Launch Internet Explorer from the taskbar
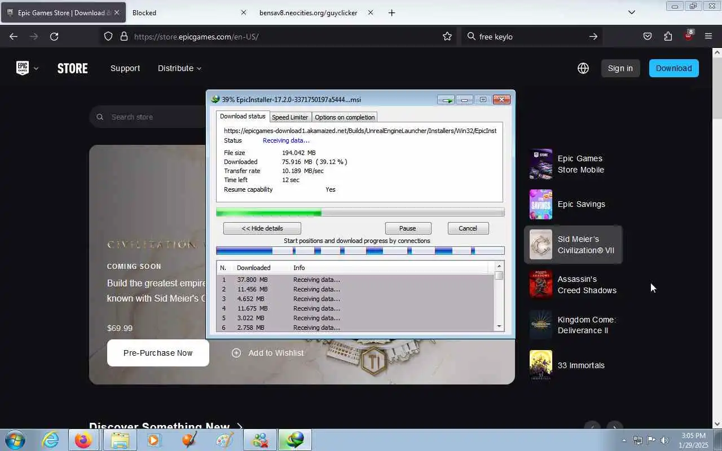The height and width of the screenshot is (451, 722). coord(51,440)
